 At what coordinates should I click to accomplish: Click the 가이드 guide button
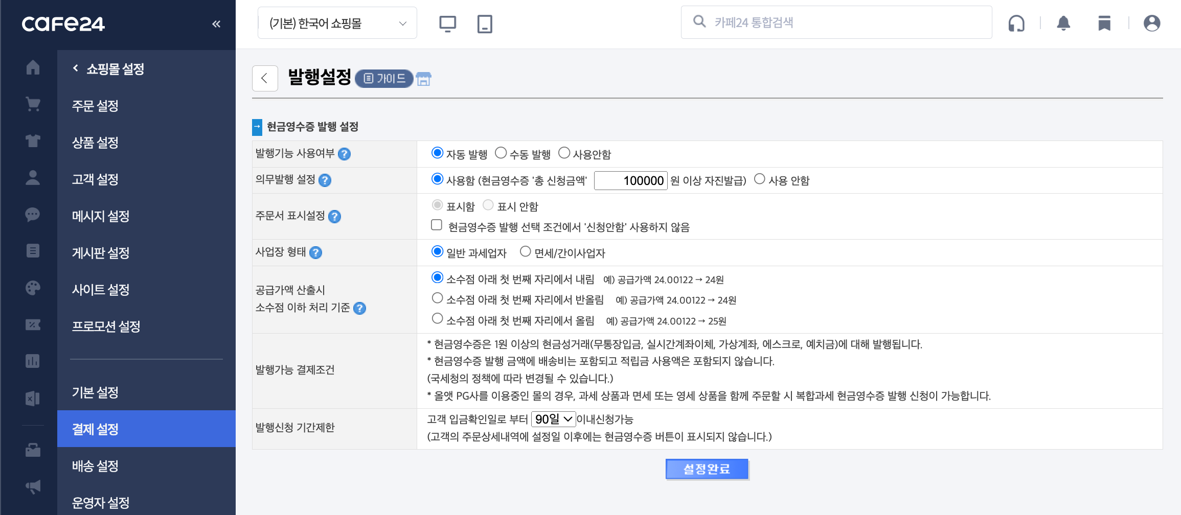(x=384, y=79)
